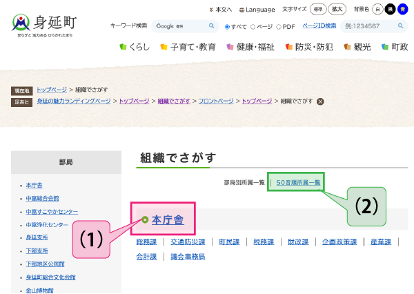This screenshot has width=414, height=294.
Task: Select the PDF radio button
Action: point(279,27)
